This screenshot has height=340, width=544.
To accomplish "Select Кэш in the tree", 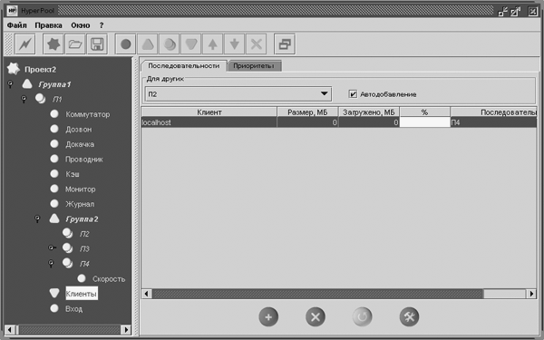I will [73, 174].
